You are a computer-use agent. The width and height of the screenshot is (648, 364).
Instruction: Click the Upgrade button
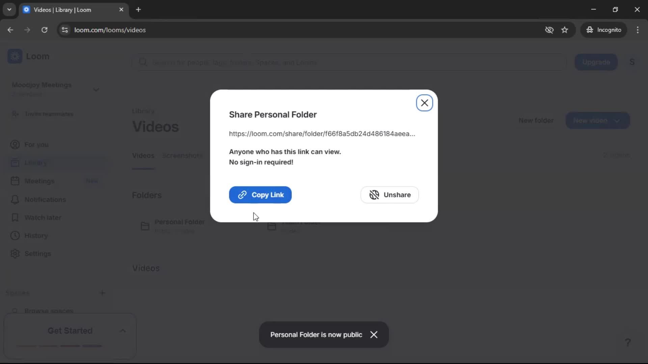click(596, 62)
